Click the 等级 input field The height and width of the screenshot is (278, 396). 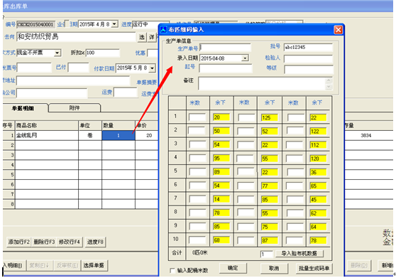[x=309, y=69]
